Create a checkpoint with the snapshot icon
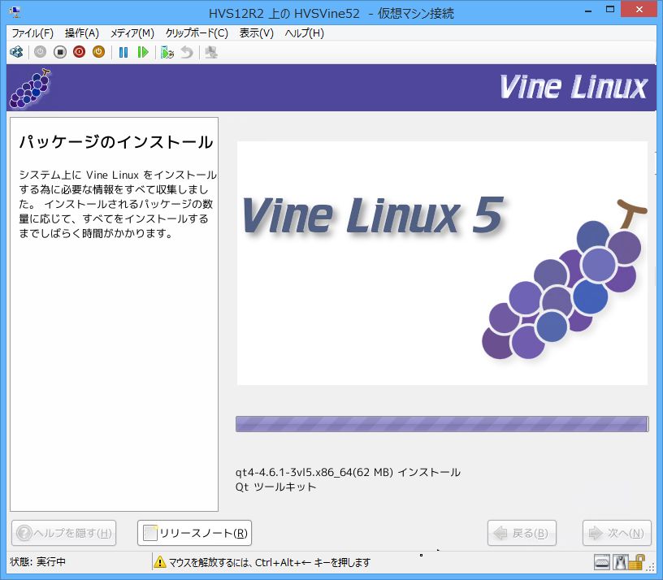The image size is (663, 580). (167, 53)
